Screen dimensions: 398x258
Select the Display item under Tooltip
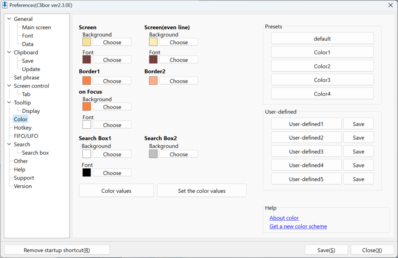click(x=31, y=111)
